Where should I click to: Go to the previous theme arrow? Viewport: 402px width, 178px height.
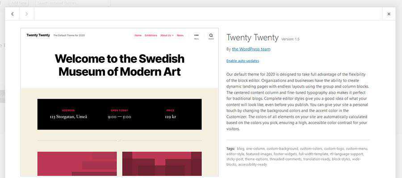pos(12,14)
